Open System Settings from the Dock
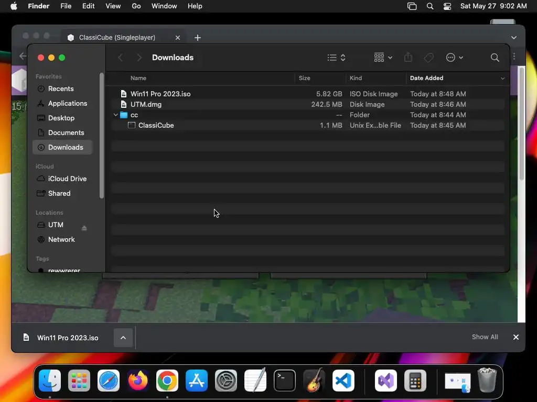This screenshot has width=537, height=402. point(226,381)
